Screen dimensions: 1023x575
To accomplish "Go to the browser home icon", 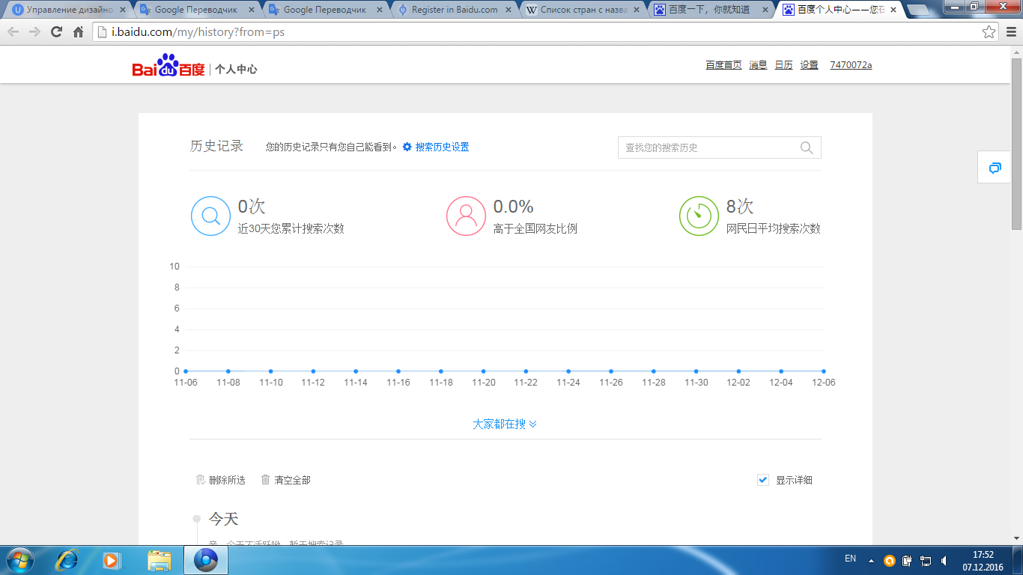I will (x=78, y=32).
